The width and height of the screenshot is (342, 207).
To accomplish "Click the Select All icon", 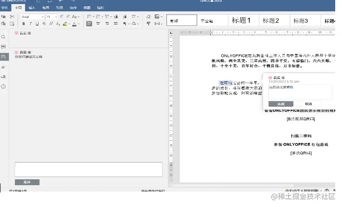I will pos(12,24).
